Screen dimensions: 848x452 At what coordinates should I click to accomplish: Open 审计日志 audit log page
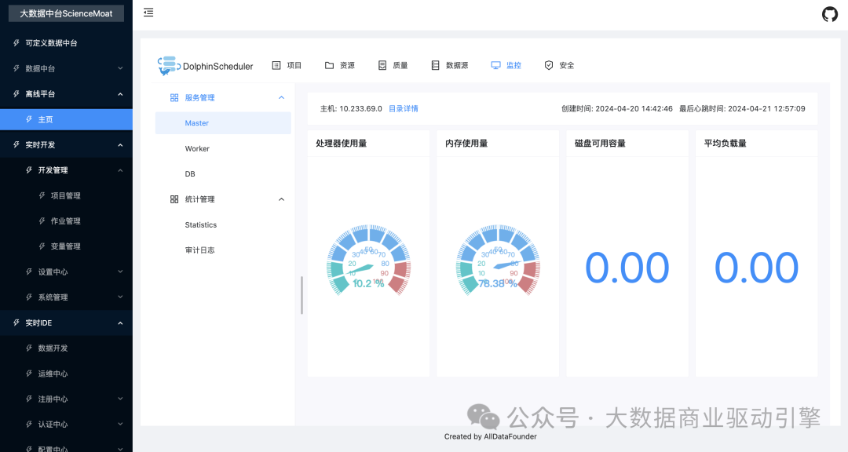(x=199, y=250)
